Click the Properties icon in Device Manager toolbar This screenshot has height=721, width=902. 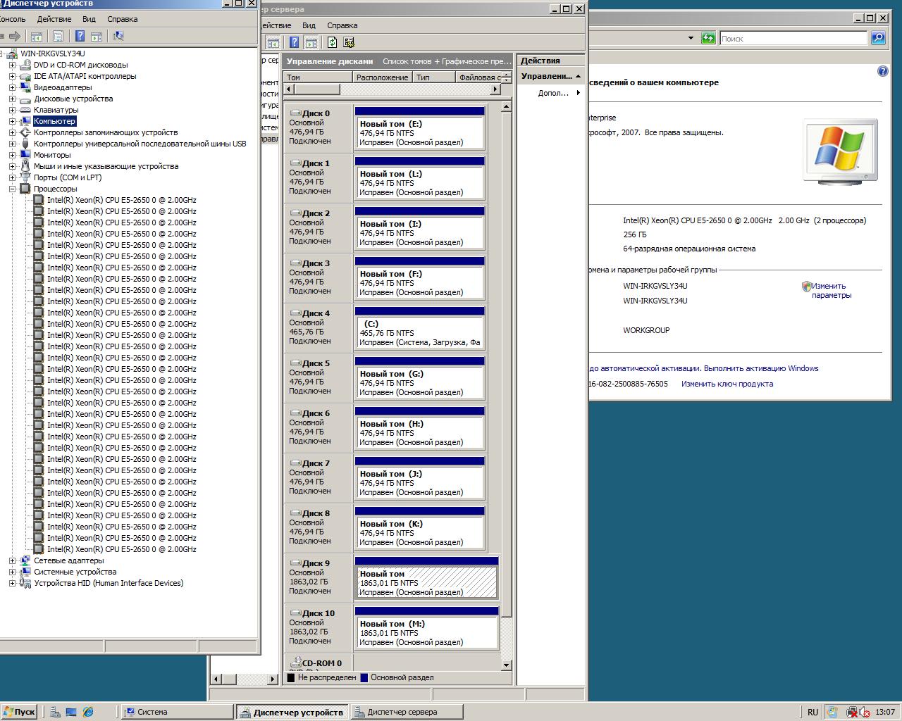point(58,36)
